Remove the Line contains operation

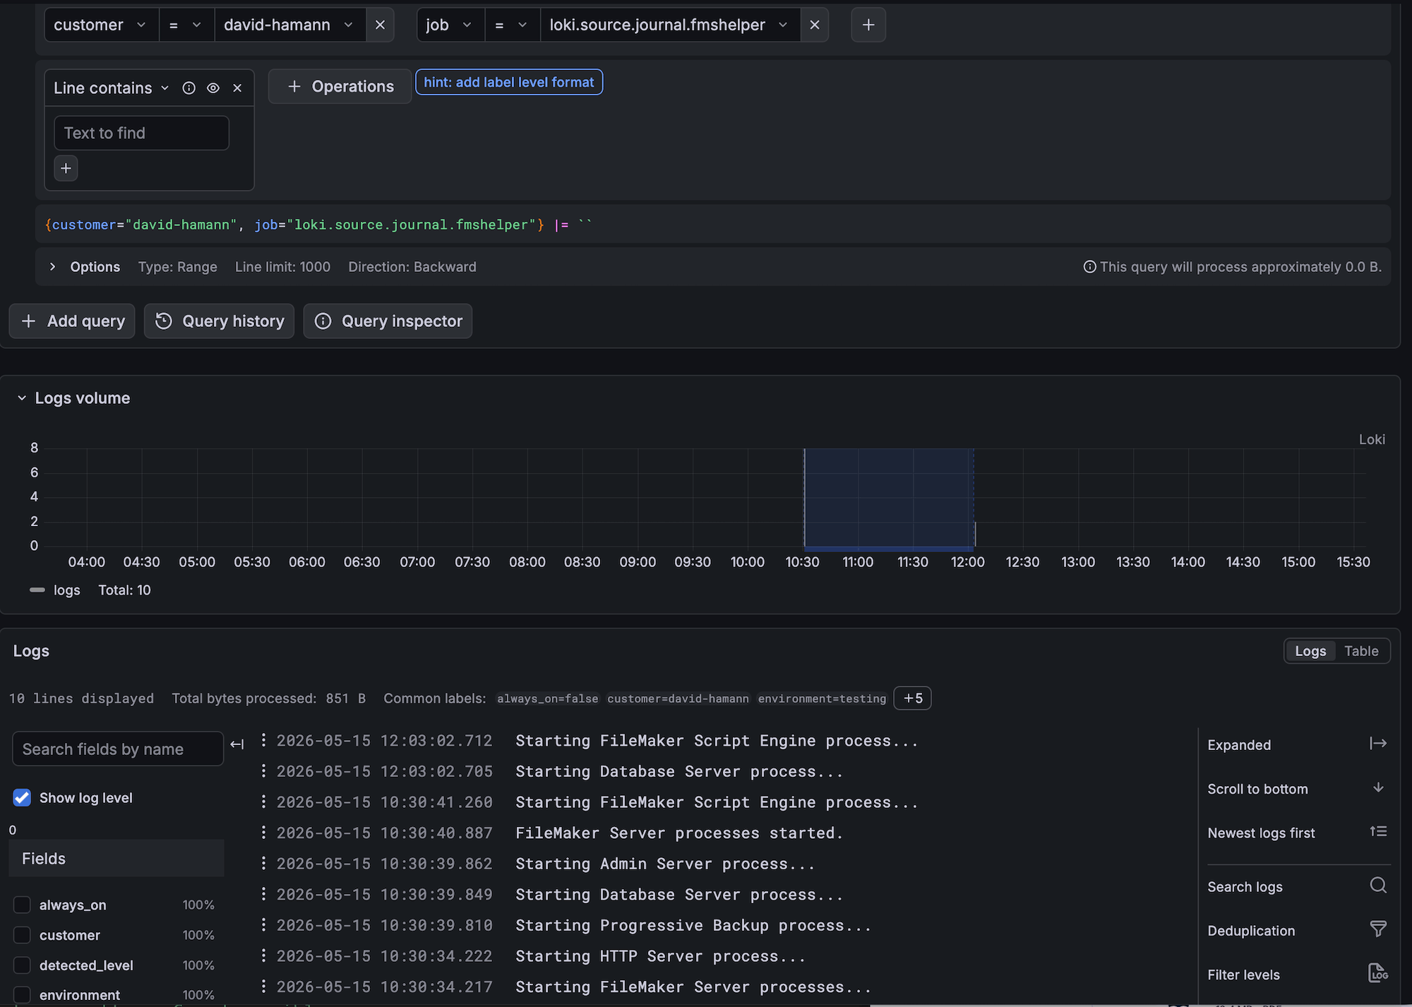(237, 88)
